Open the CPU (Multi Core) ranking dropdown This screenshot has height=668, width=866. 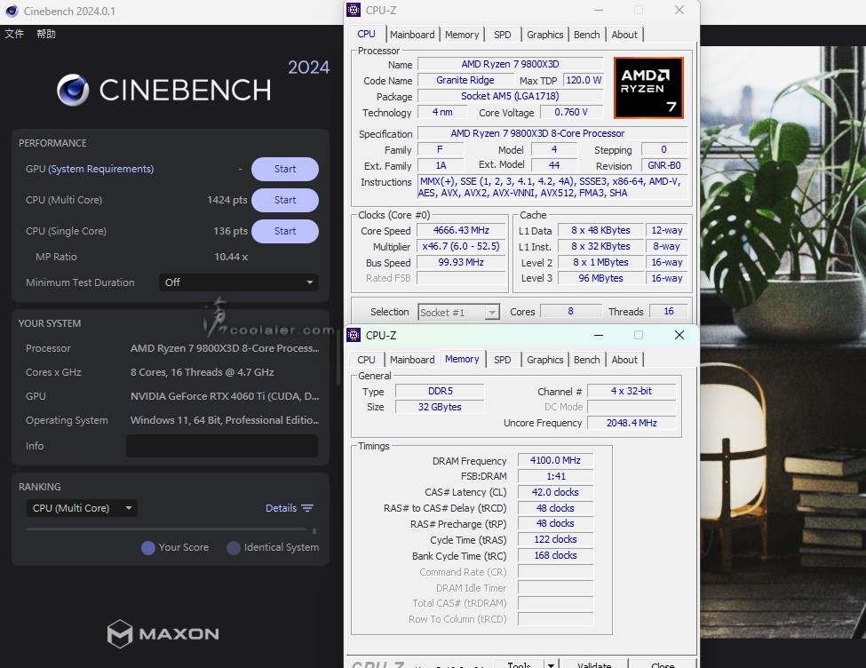[x=82, y=508]
